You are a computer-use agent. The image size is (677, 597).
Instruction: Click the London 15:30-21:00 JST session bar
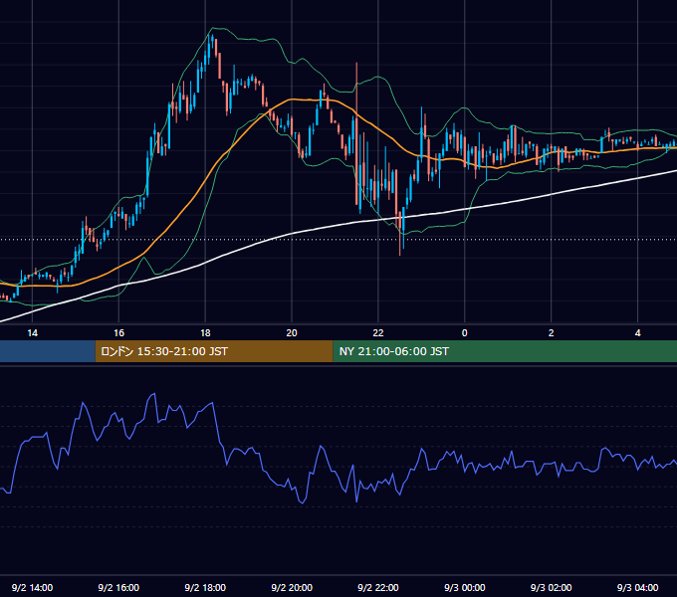[x=214, y=351]
